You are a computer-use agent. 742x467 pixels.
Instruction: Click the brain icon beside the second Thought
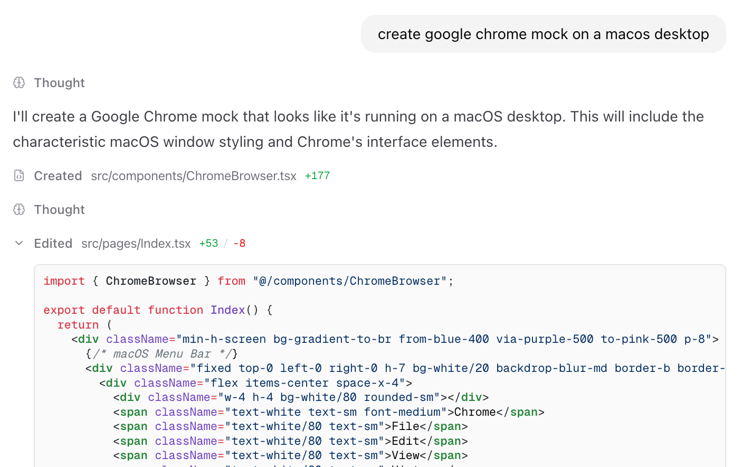(x=19, y=209)
